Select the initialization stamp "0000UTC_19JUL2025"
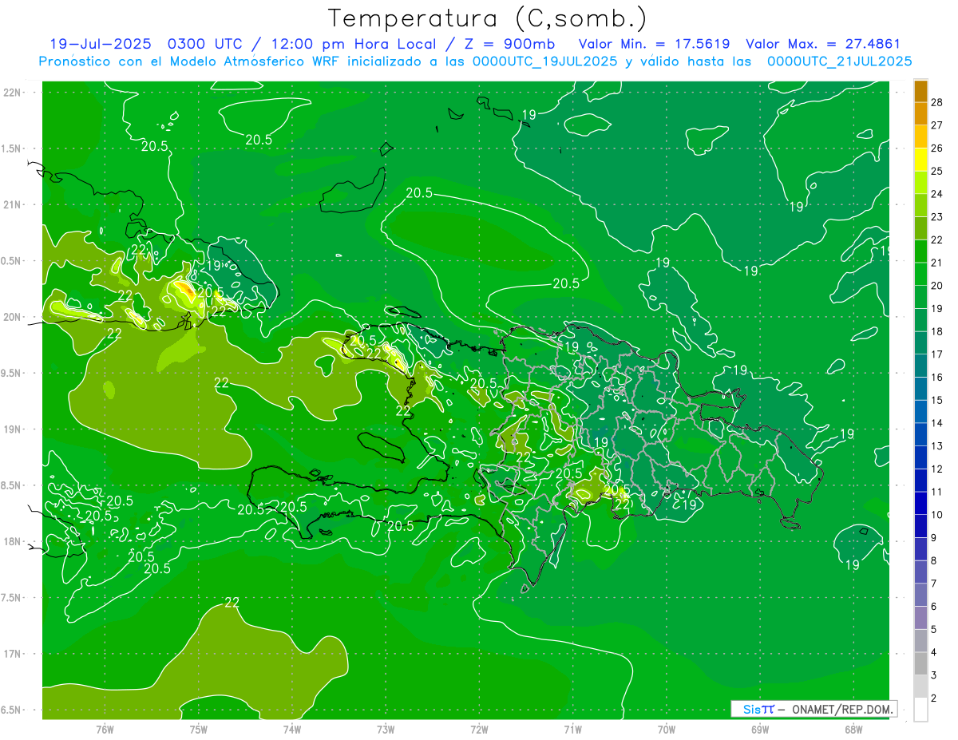The image size is (958, 740). (545, 61)
